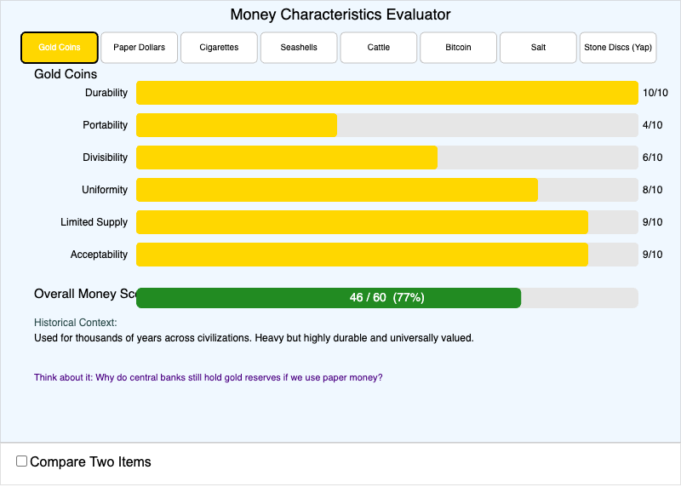This screenshot has width=681, height=487.
Task: Click the Overall Money Score label
Action: [85, 294]
